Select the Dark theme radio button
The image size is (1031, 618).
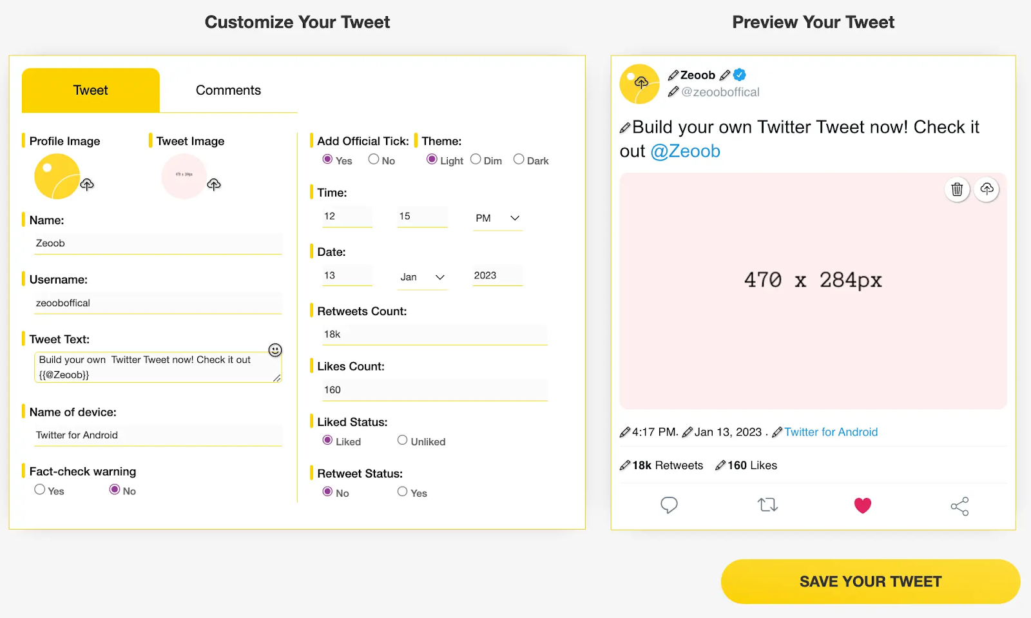(519, 159)
